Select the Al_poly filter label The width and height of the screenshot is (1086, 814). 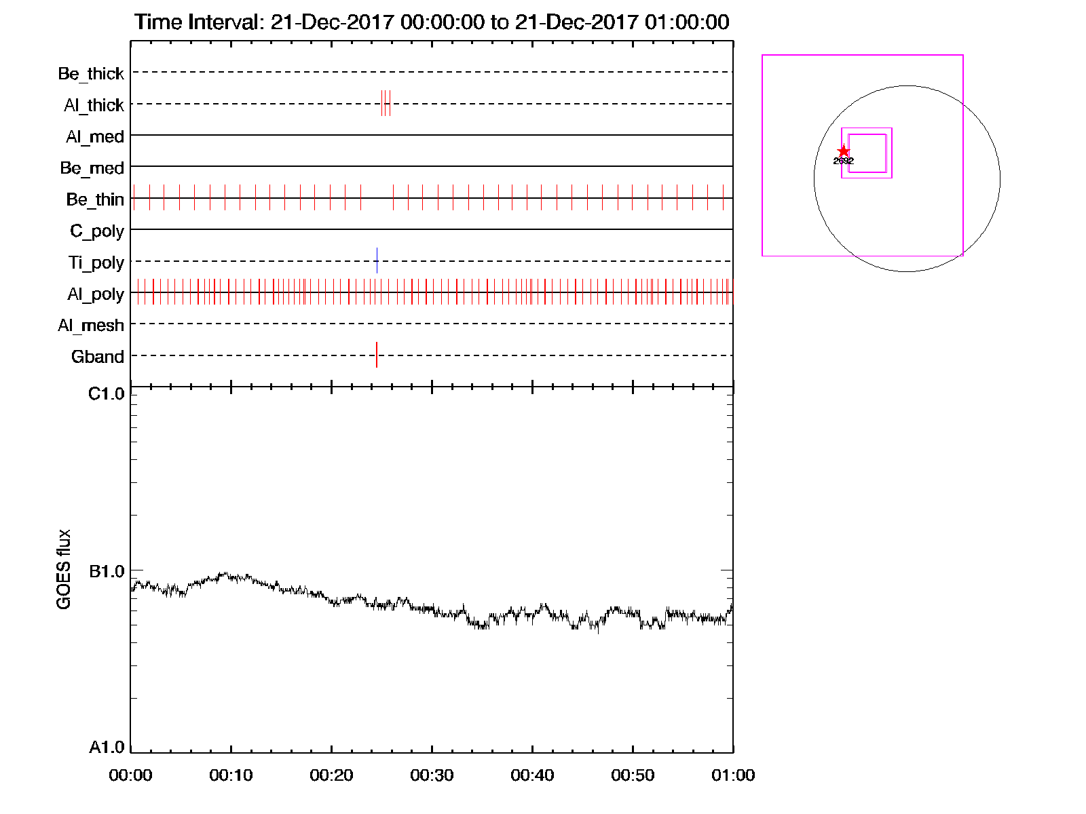point(96,294)
